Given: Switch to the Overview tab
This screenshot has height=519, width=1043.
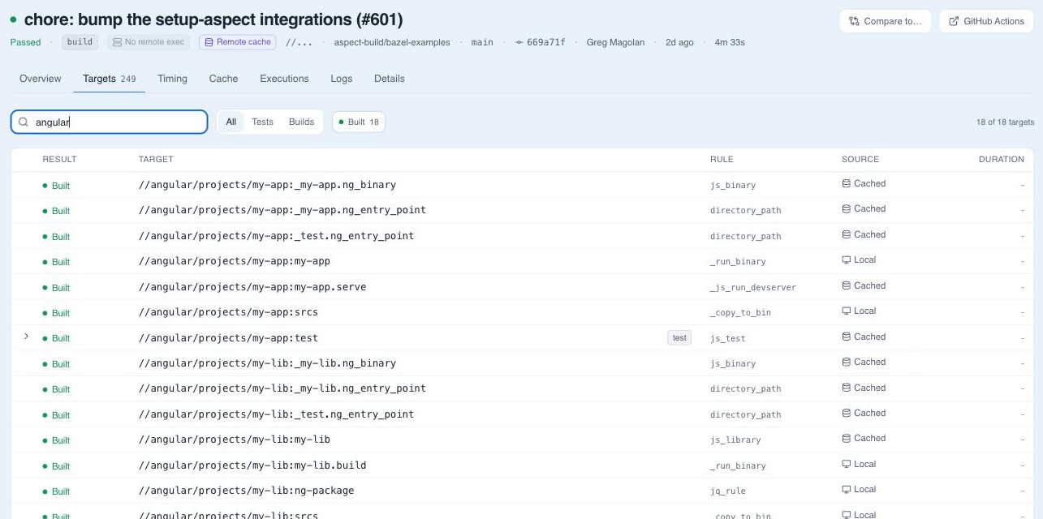Looking at the screenshot, I should click(41, 79).
